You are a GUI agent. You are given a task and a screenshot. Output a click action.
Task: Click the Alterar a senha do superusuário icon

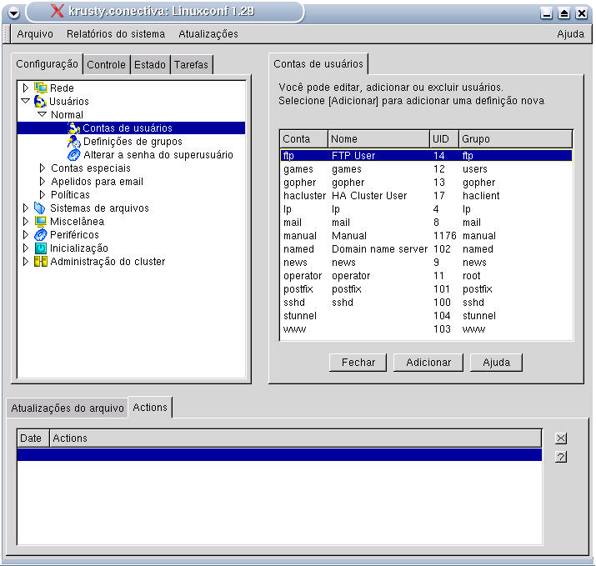click(x=73, y=155)
